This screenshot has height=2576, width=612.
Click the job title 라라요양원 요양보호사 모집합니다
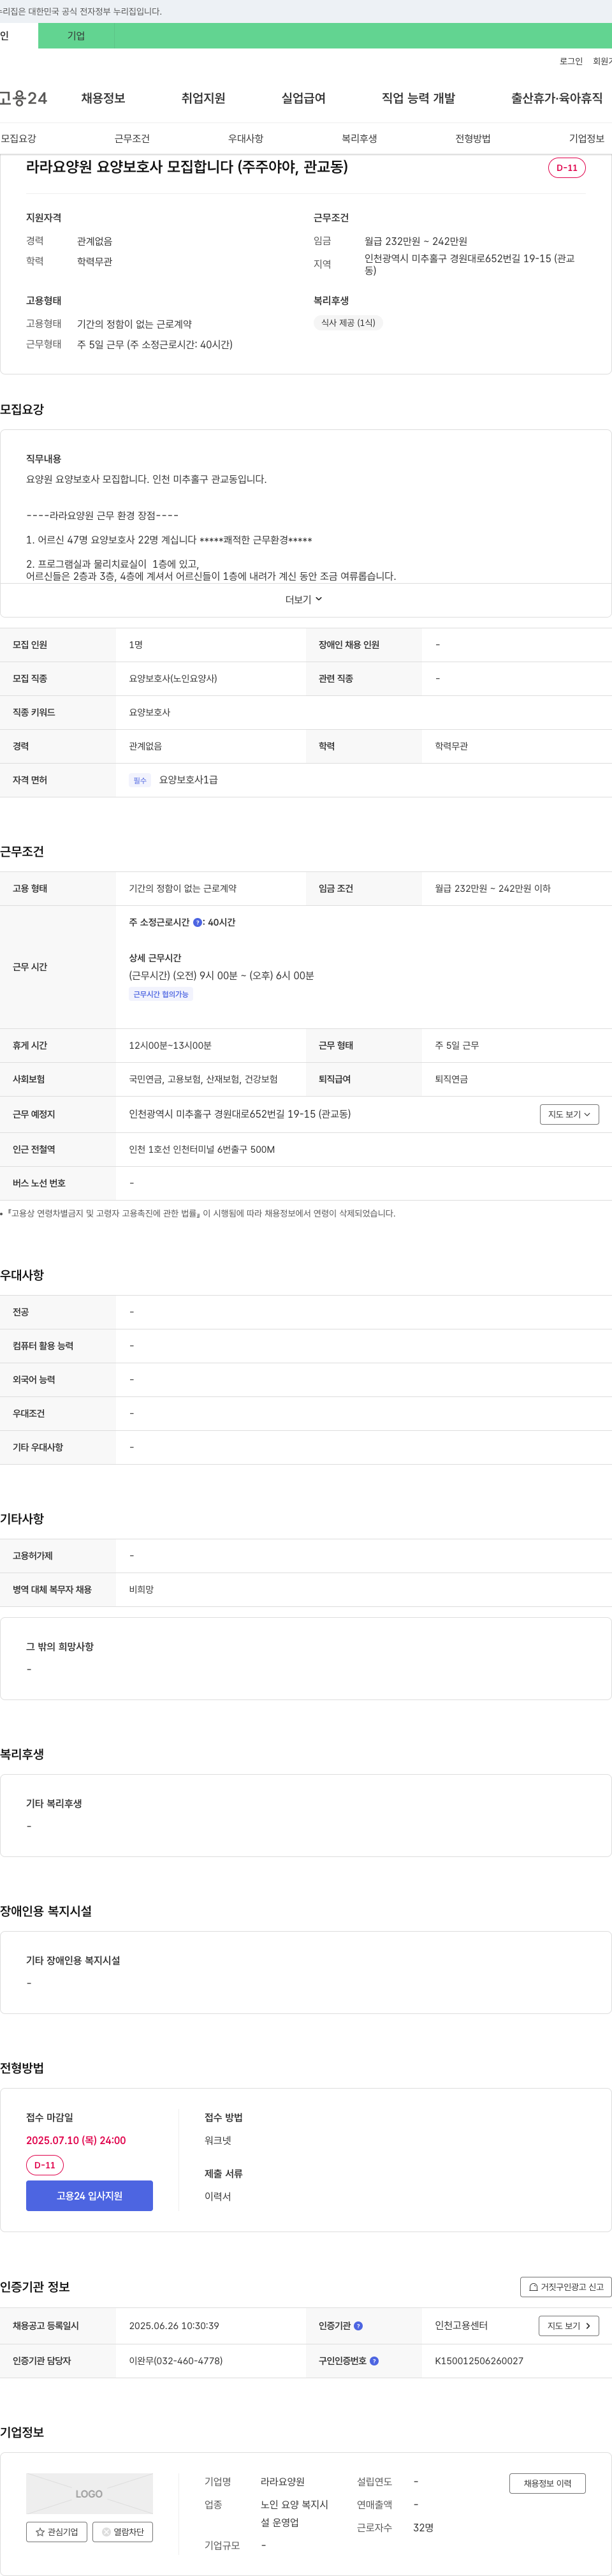[x=187, y=167]
